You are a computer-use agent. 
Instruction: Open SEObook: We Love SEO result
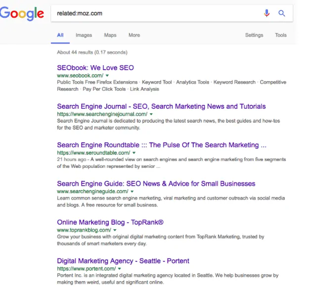point(95,68)
